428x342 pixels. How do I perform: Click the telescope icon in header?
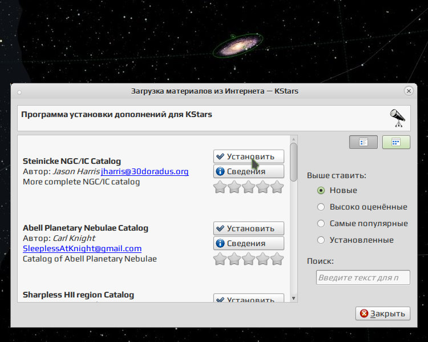[397, 118]
